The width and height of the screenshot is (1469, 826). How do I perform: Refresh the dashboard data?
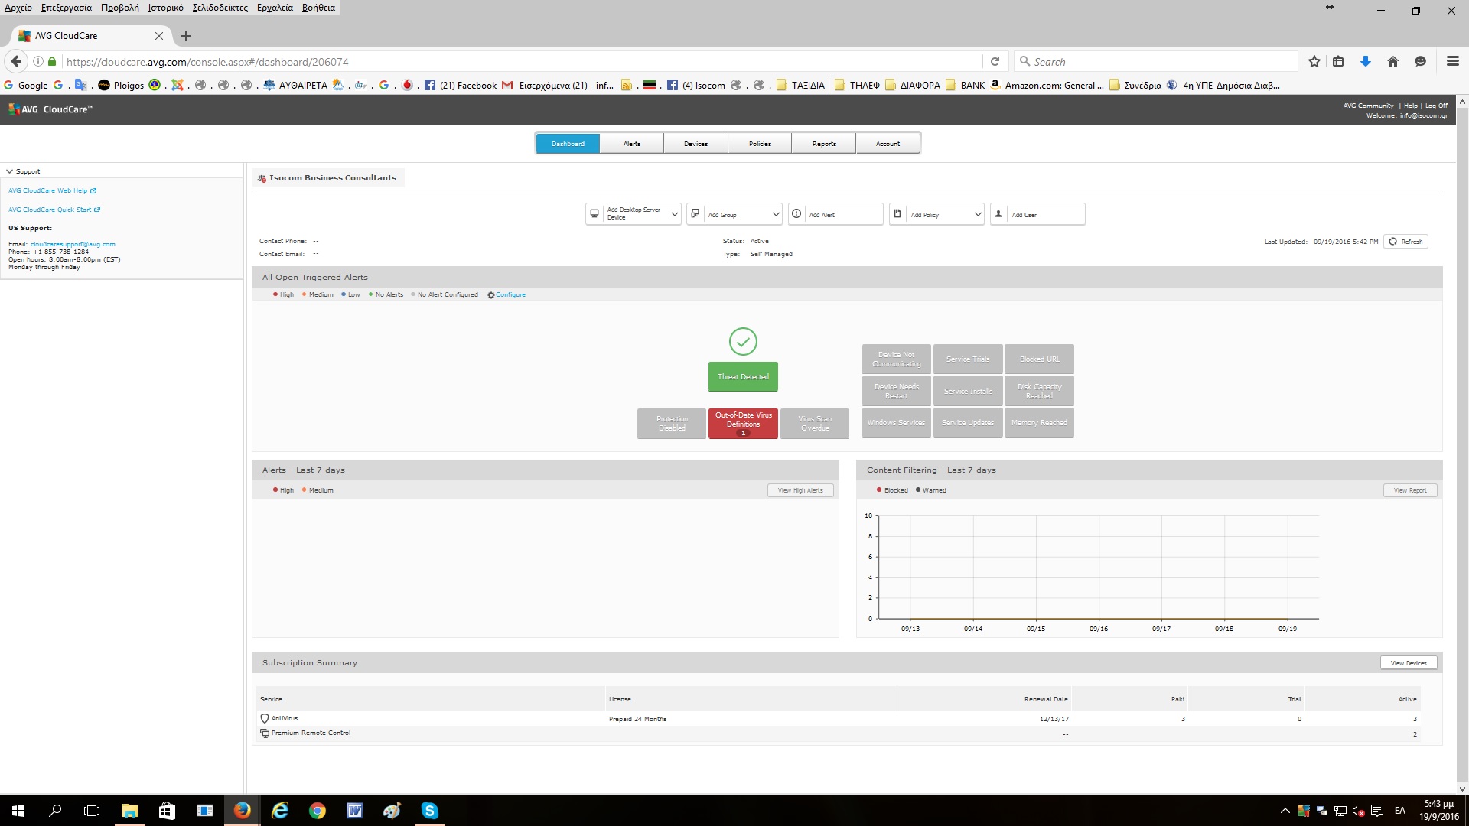(1405, 242)
